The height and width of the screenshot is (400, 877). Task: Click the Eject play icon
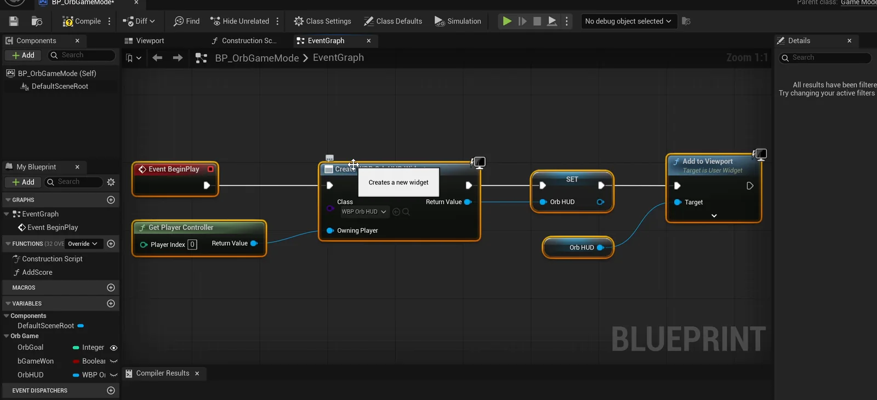[x=553, y=21]
